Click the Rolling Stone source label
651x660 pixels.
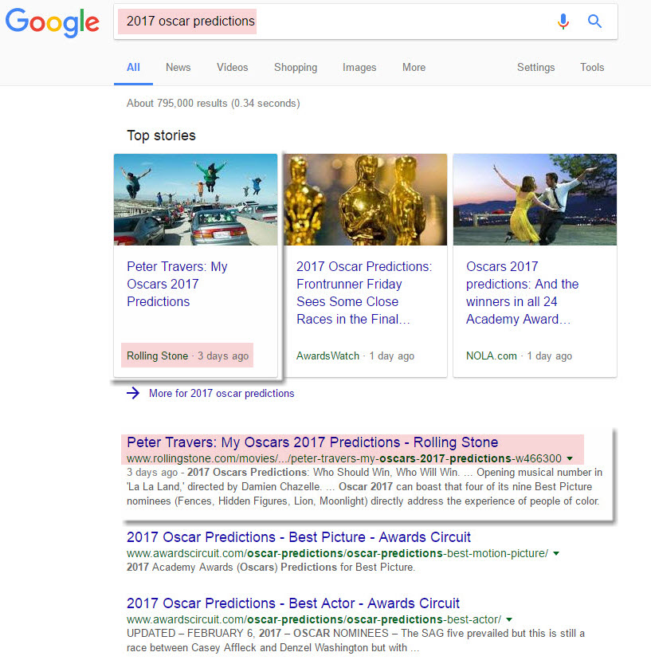click(x=158, y=356)
